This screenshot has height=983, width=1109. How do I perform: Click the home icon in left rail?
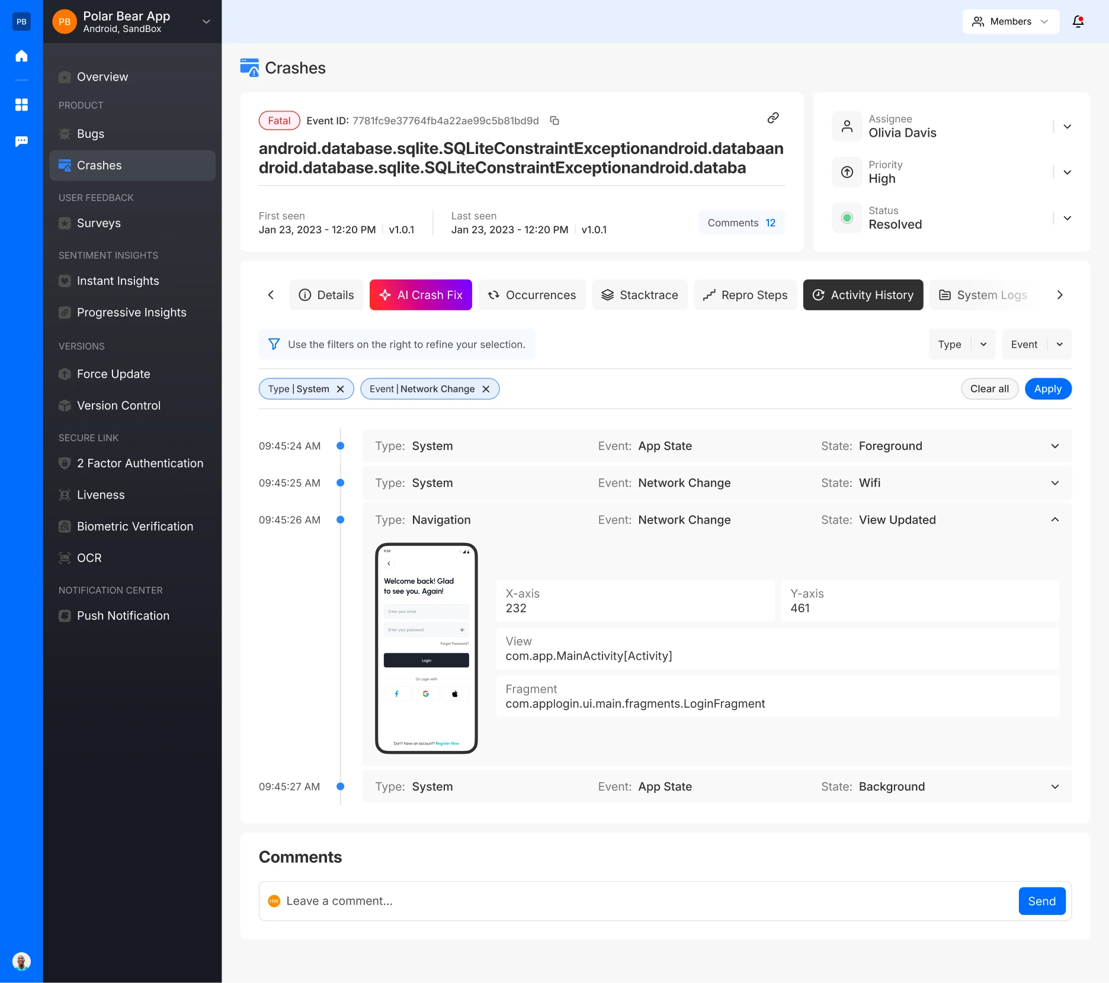(x=21, y=56)
